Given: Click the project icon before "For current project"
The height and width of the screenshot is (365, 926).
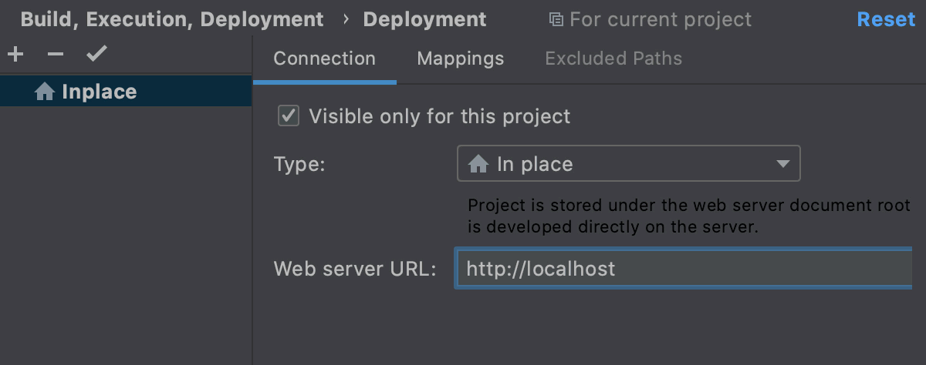Looking at the screenshot, I should tap(556, 19).
